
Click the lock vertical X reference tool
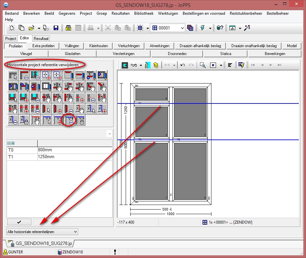pos(24,120)
